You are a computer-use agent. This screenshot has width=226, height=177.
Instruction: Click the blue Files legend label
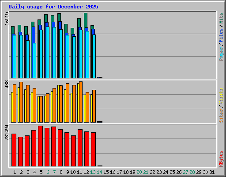click(221, 35)
